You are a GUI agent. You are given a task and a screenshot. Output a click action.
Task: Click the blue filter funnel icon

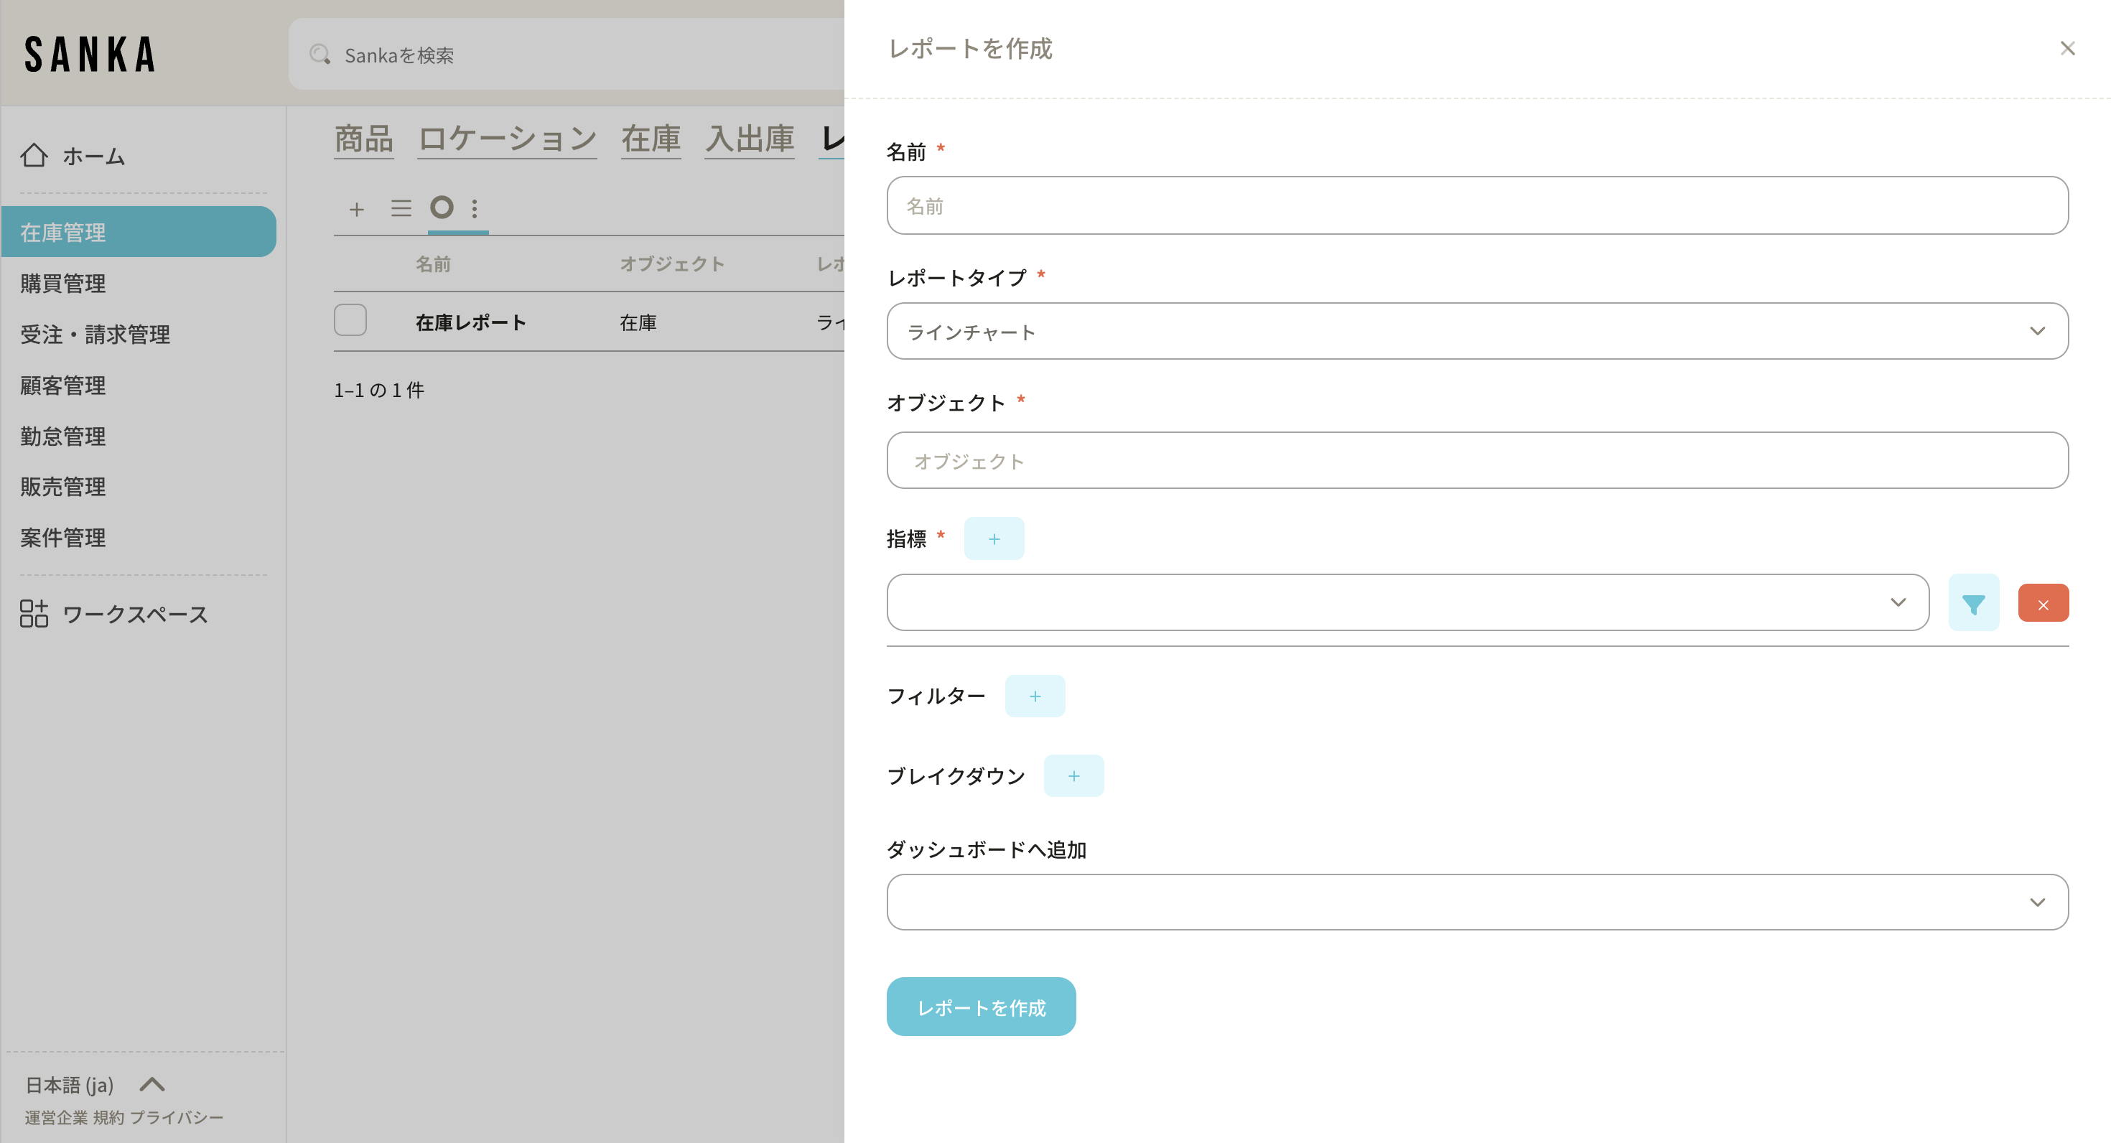pos(1972,603)
